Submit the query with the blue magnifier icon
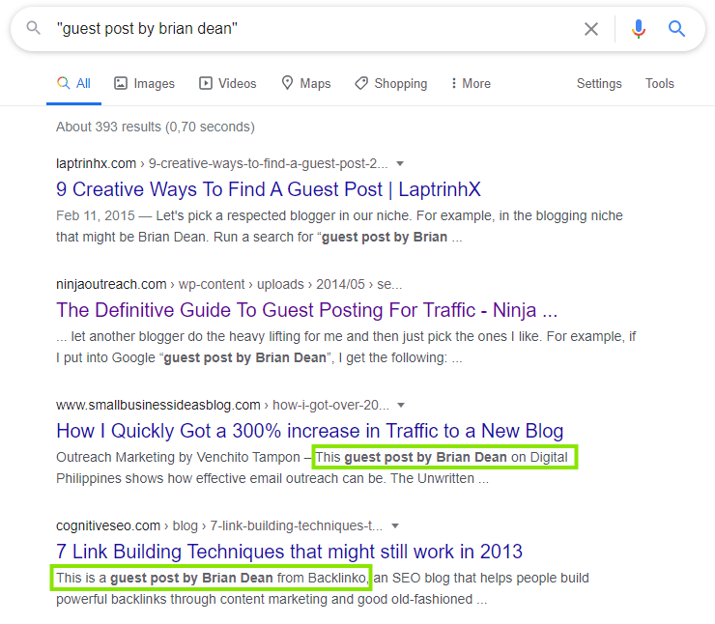This screenshot has width=715, height=624. click(676, 29)
